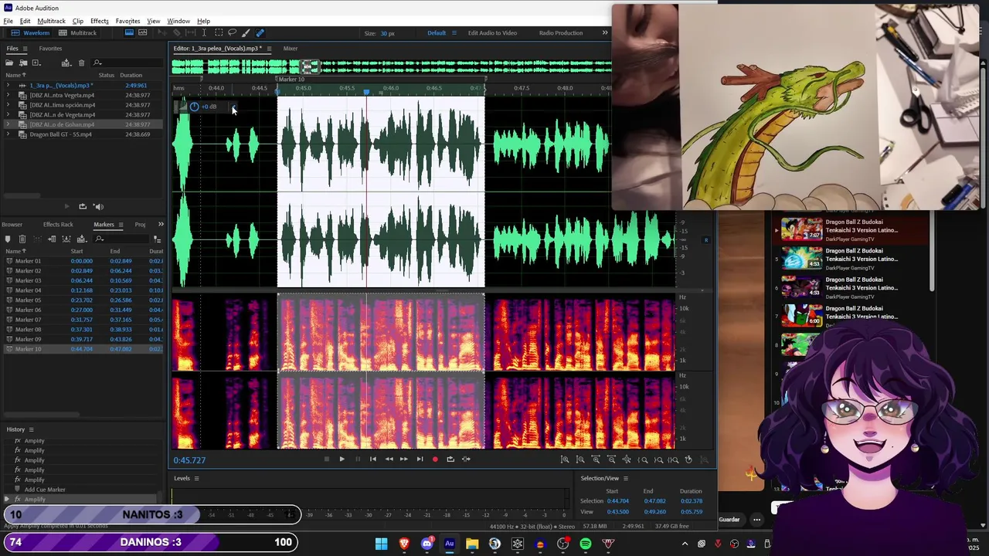Click Add Cue Marker icon in Markers panel

pyautogui.click(x=8, y=239)
